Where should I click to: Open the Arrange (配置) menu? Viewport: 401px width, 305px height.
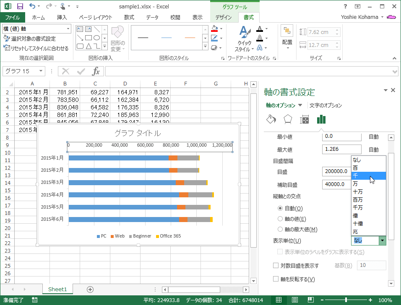[x=287, y=38]
